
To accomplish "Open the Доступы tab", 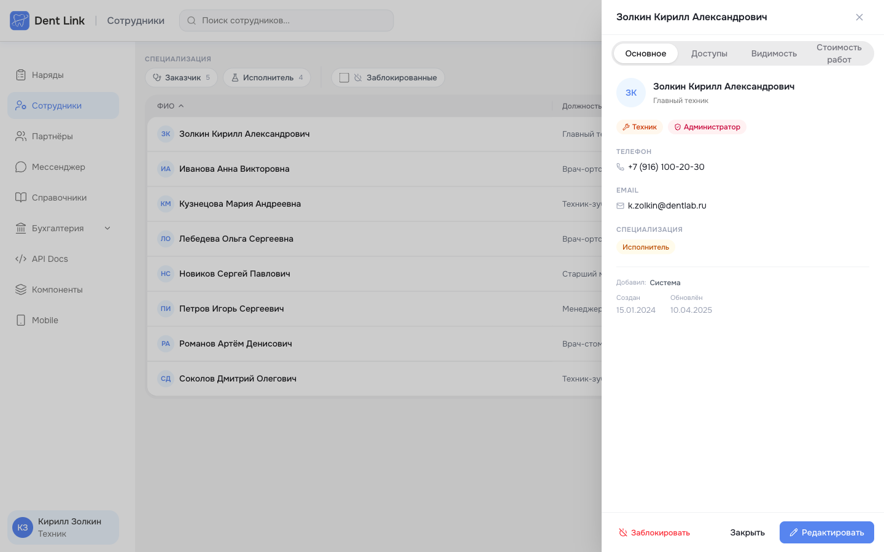I will [x=709, y=53].
